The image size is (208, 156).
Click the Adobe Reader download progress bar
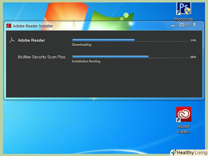coord(130,40)
